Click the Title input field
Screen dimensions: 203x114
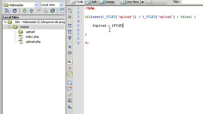[192, 2]
